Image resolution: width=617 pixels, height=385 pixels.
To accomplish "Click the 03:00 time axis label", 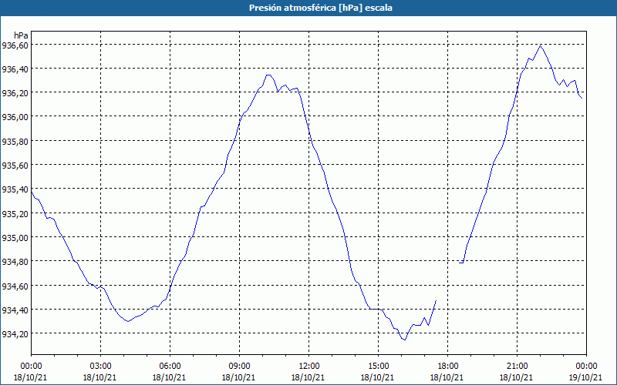I will 100,367.
